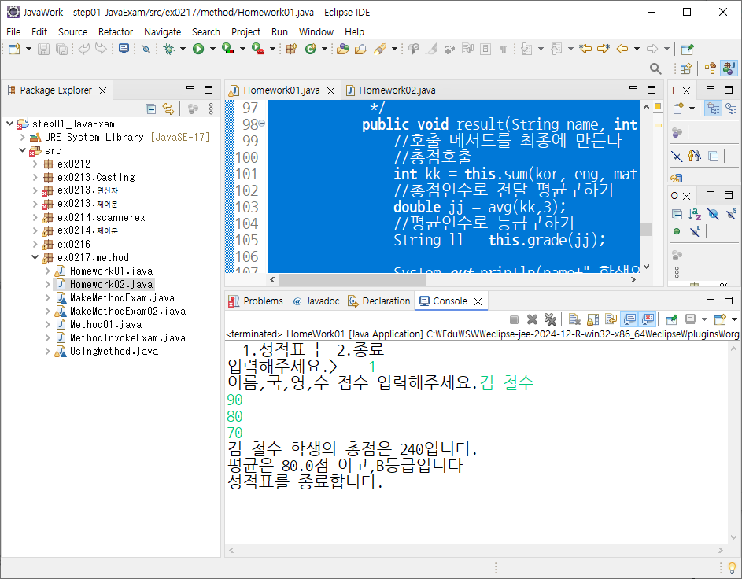Toggle the supertype hierarchy view button
This screenshot has width=742, height=579.
tap(731, 109)
